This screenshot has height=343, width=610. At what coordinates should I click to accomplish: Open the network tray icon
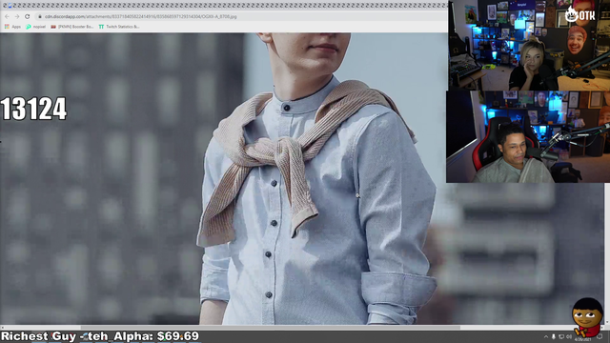(x=561, y=336)
